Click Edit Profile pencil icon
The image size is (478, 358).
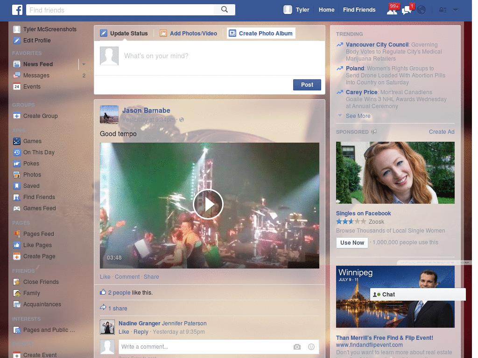17,41
